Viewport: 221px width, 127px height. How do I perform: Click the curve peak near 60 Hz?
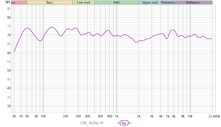pyautogui.click(x=27, y=28)
